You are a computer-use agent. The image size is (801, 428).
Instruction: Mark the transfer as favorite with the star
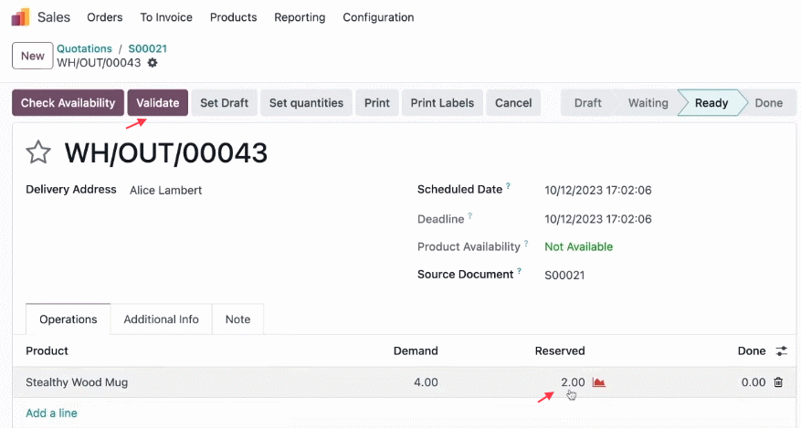38,152
